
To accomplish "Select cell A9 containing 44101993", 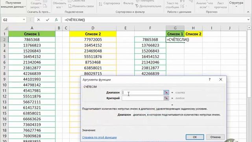I will point(32,79).
